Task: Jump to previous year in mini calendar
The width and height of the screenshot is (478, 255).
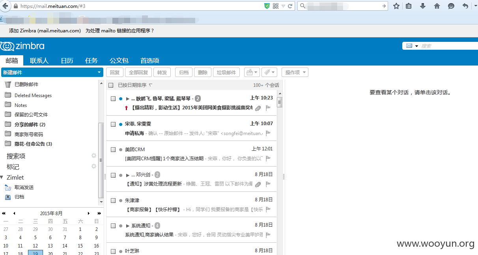Action: (x=4, y=213)
